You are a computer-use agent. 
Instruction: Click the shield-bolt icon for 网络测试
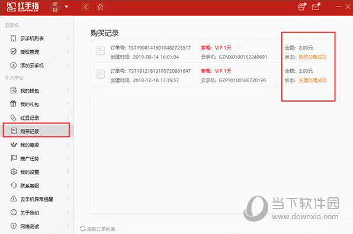click(x=14, y=226)
